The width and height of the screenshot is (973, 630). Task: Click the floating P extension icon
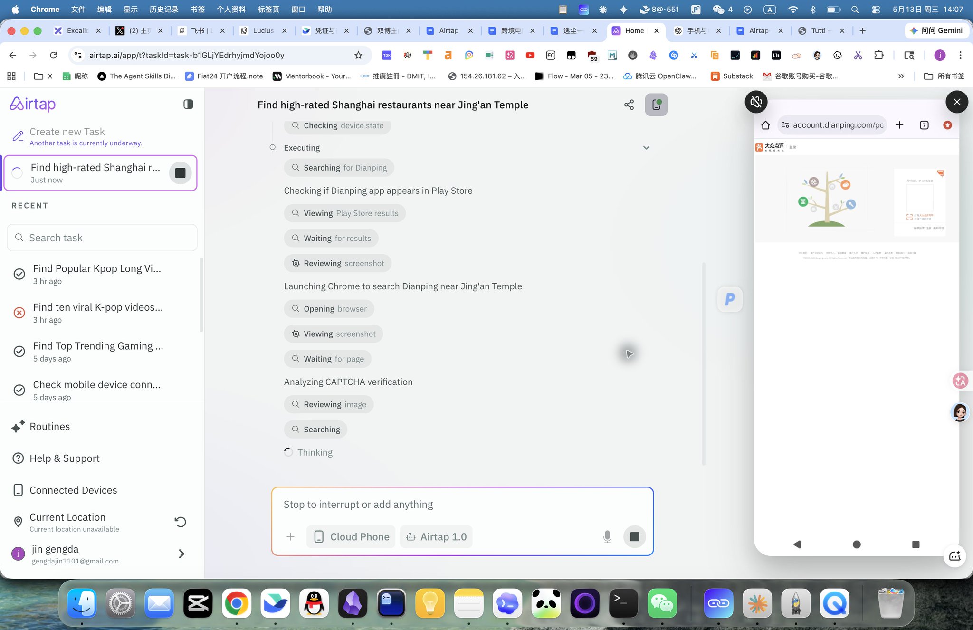[x=730, y=299]
